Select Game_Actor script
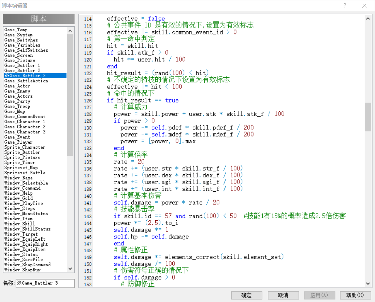The height and width of the screenshot is (302, 375). click(35, 86)
